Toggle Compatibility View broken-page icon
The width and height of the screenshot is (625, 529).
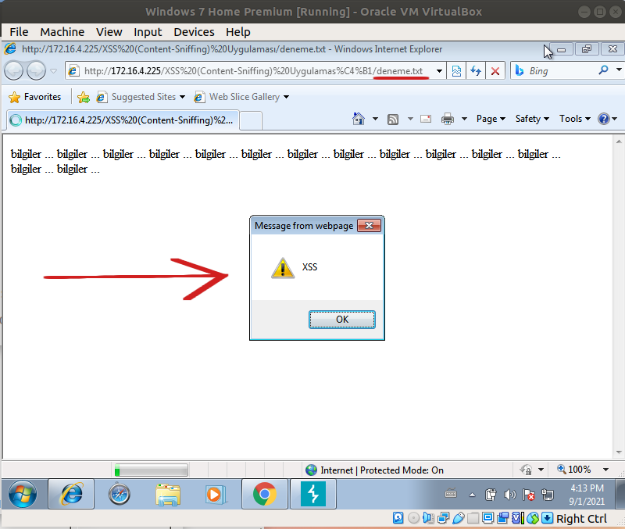coord(456,71)
